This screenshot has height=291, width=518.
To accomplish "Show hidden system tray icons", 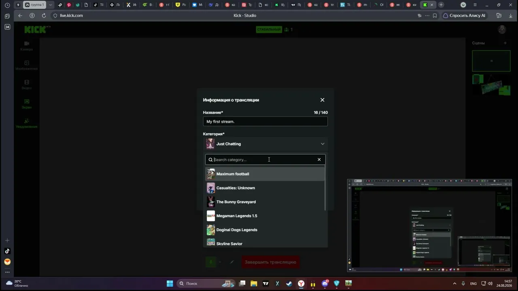I will point(454,284).
